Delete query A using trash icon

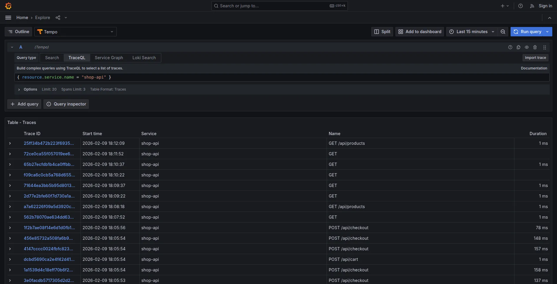[535, 47]
